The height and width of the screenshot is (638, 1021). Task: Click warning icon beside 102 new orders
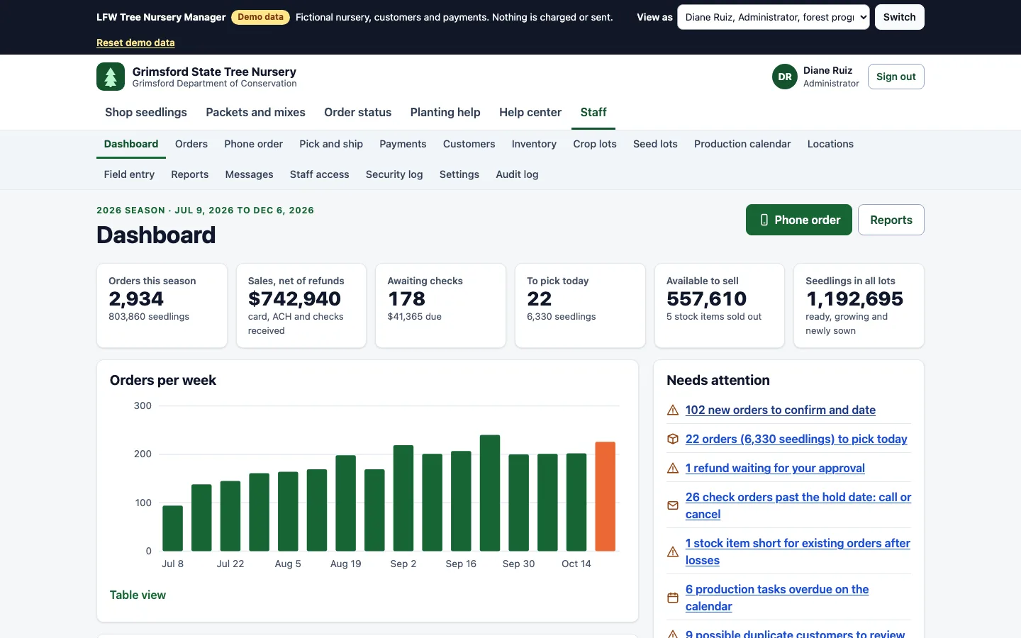(x=673, y=410)
